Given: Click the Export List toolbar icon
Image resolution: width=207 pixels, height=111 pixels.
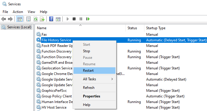Looking at the screenshot, I should 42,19.
